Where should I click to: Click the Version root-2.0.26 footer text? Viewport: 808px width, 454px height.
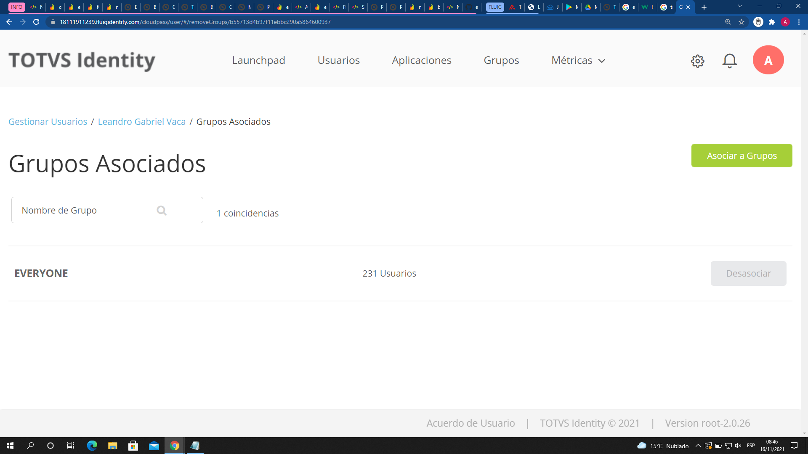[707, 423]
